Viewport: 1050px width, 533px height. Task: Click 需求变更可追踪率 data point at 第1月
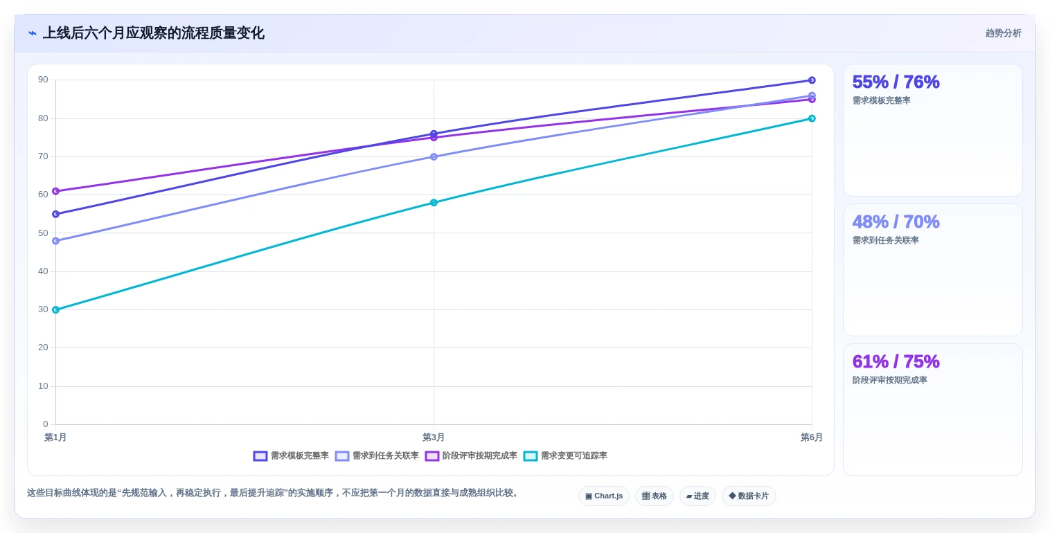coord(55,309)
